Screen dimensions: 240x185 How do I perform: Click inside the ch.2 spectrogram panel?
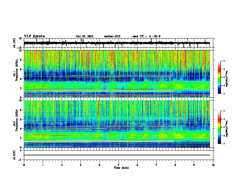(x=117, y=124)
